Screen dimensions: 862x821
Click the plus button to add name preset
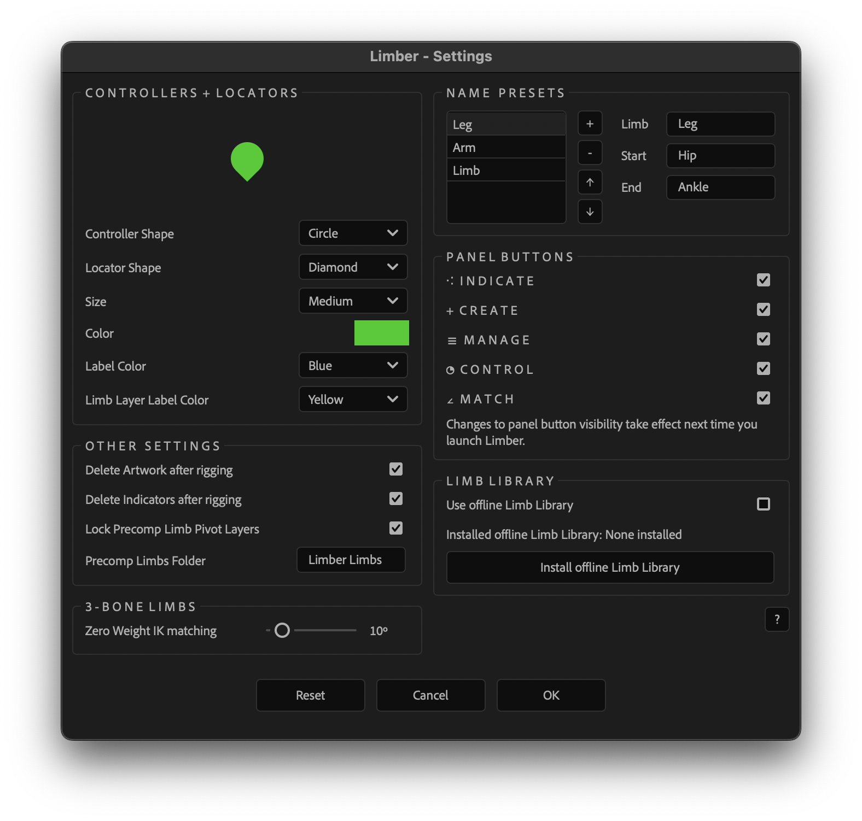coord(590,124)
